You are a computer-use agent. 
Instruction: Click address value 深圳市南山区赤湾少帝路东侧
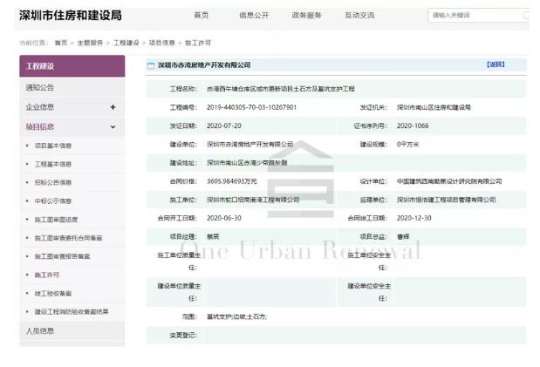pos(247,162)
